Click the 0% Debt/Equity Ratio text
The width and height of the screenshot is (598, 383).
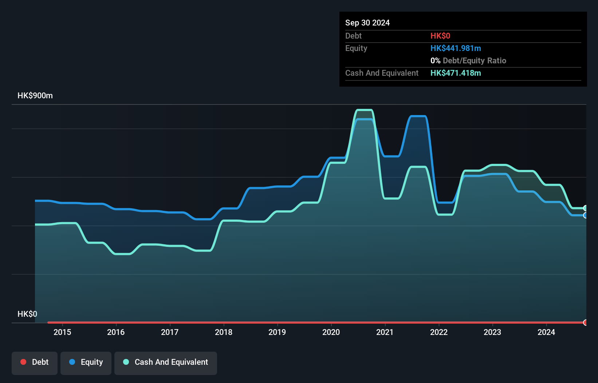coord(468,60)
